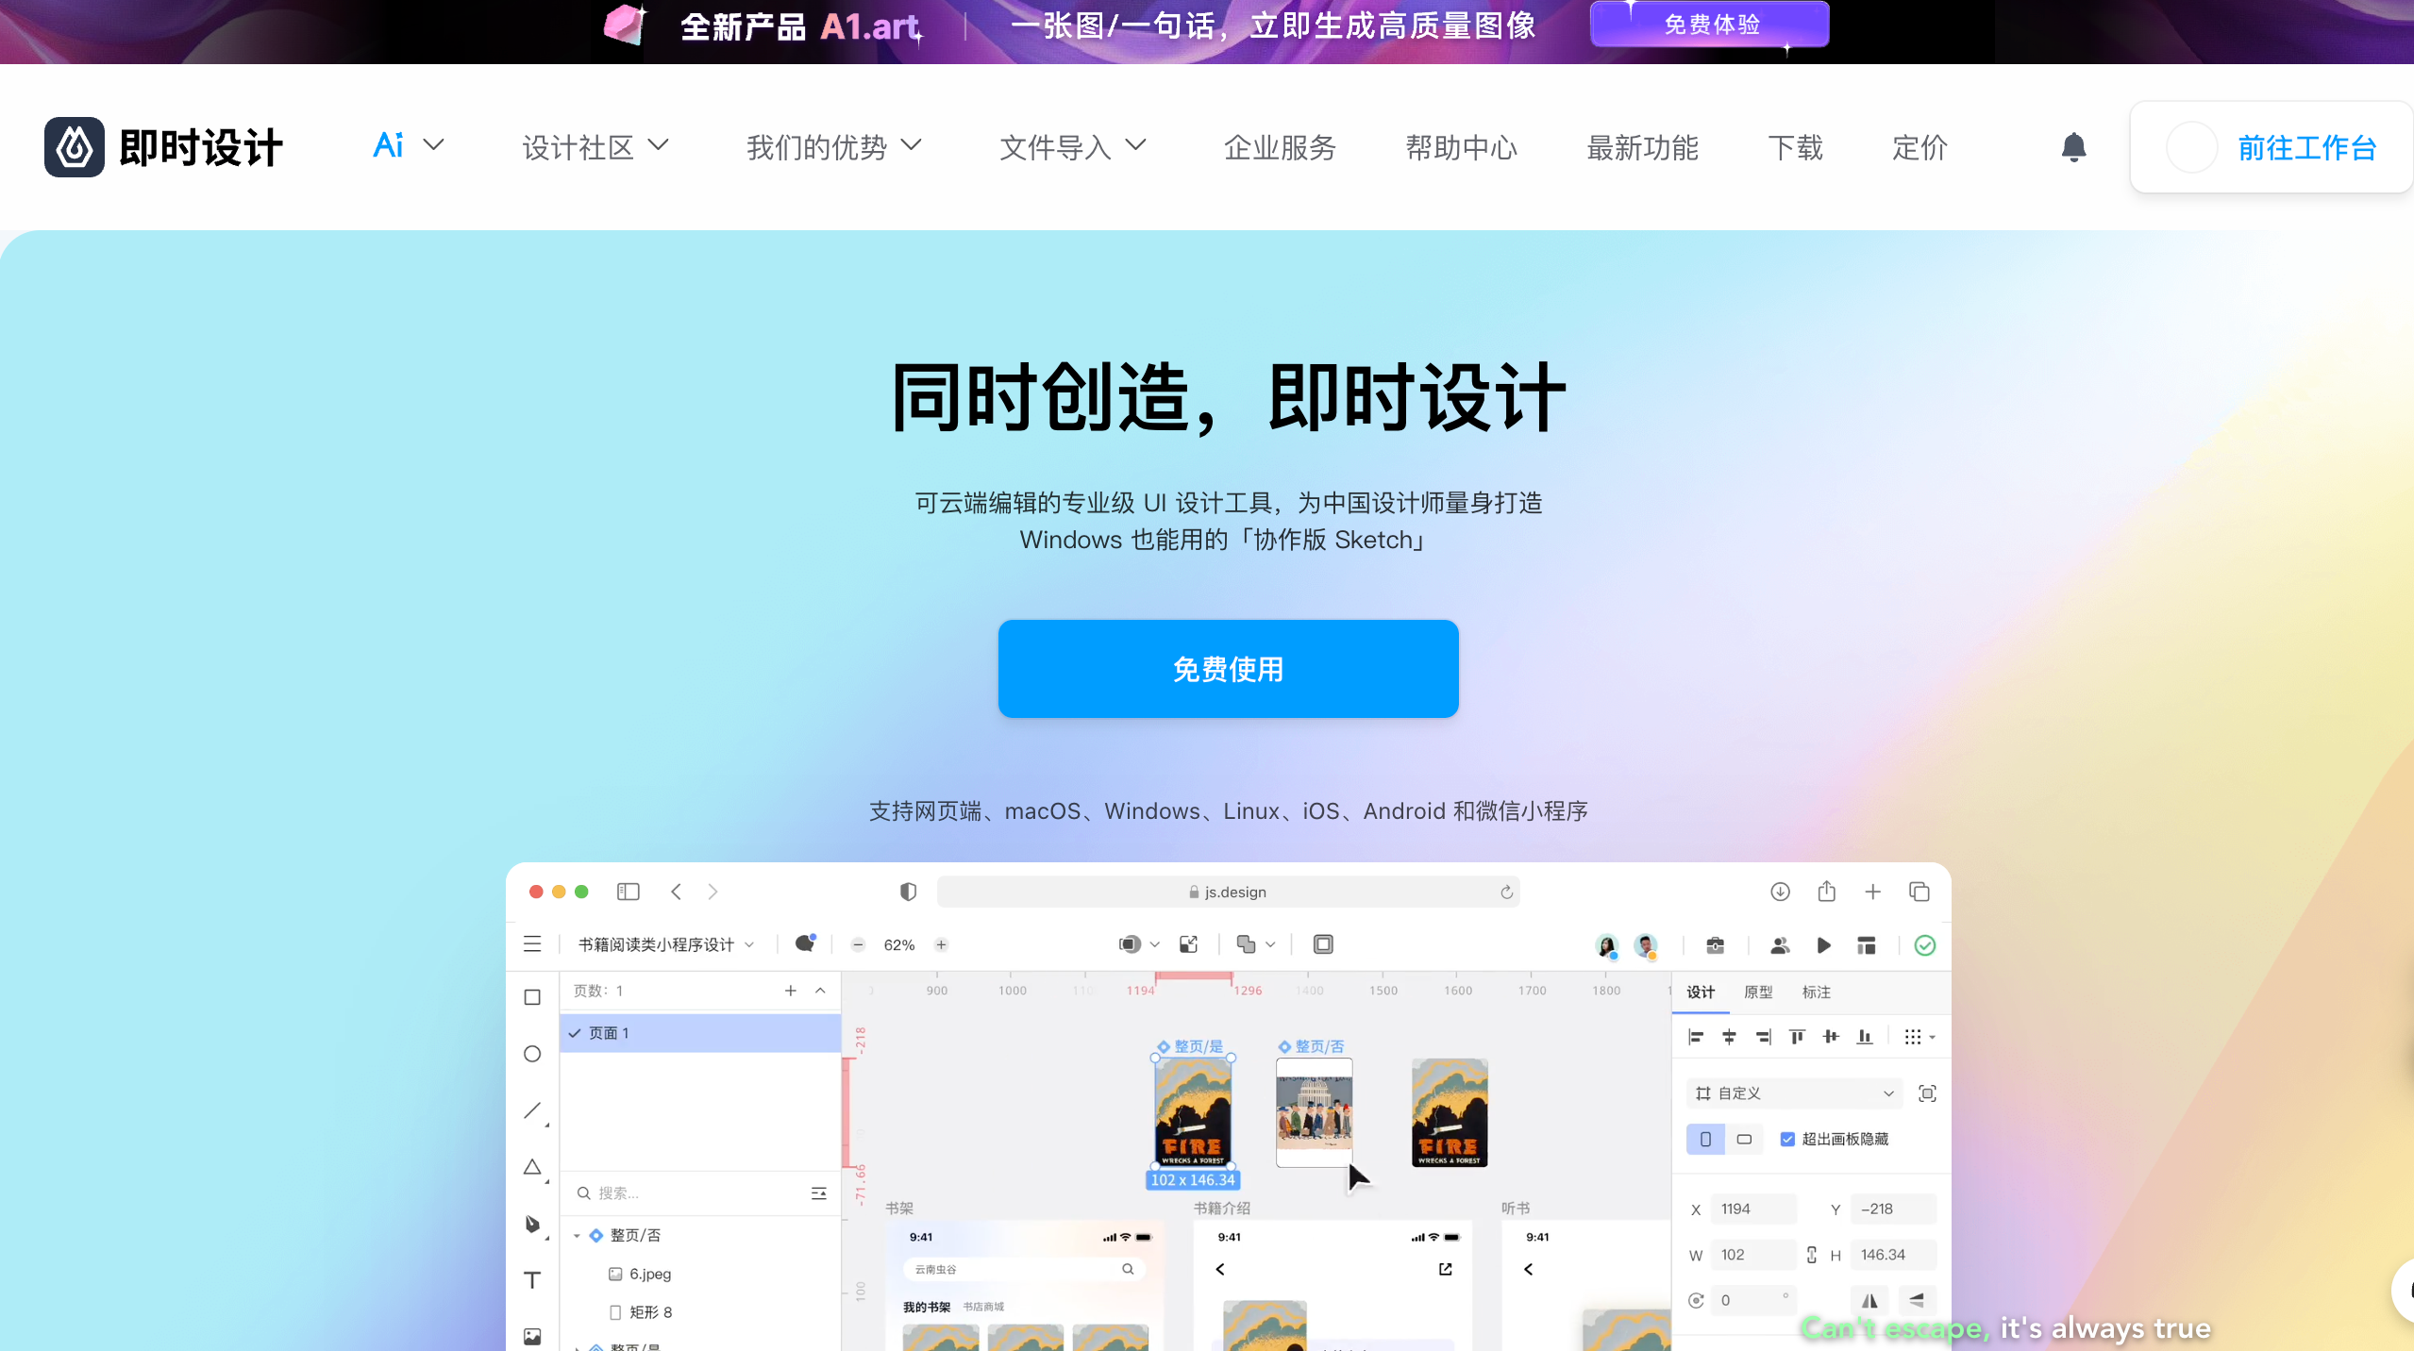Click the 免费使用 button
Viewport: 2414px width, 1351px height.
[1226, 669]
